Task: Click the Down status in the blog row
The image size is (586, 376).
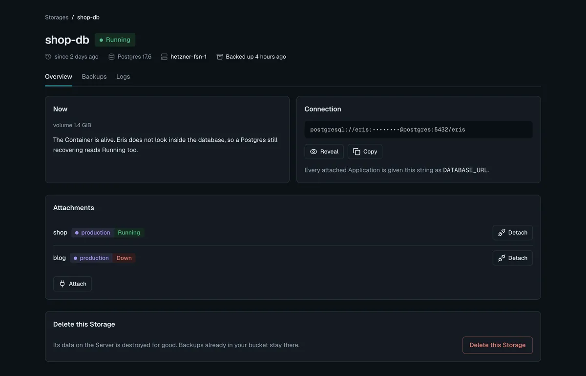Action: point(124,258)
